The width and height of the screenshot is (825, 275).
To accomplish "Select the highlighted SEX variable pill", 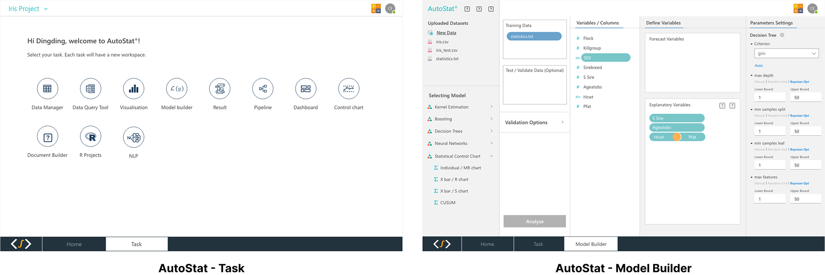I will (605, 57).
